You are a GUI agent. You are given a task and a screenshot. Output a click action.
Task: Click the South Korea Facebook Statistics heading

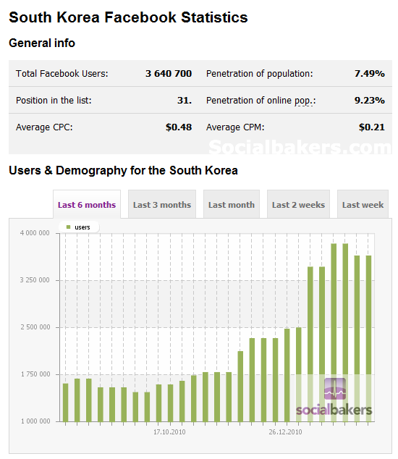[129, 17]
